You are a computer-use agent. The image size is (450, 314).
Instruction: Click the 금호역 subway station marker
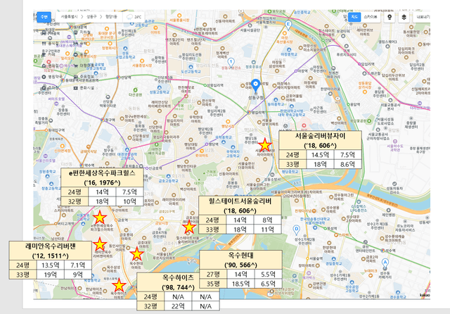point(117,220)
